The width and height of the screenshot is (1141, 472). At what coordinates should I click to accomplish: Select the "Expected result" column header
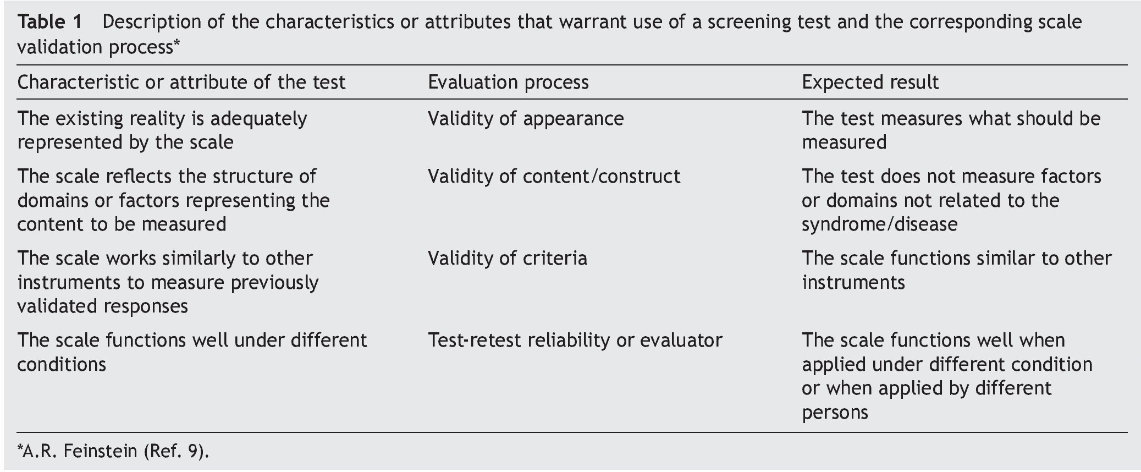click(x=870, y=83)
